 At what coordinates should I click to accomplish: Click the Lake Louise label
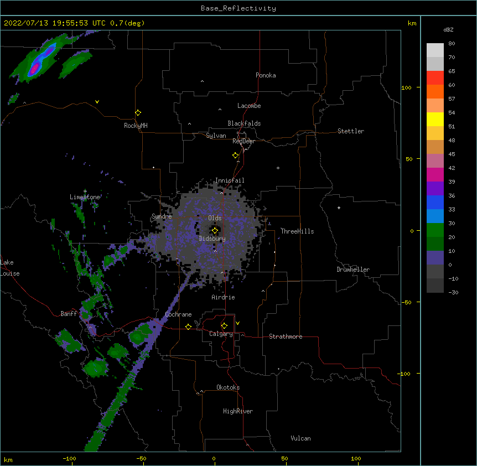click(x=10, y=268)
